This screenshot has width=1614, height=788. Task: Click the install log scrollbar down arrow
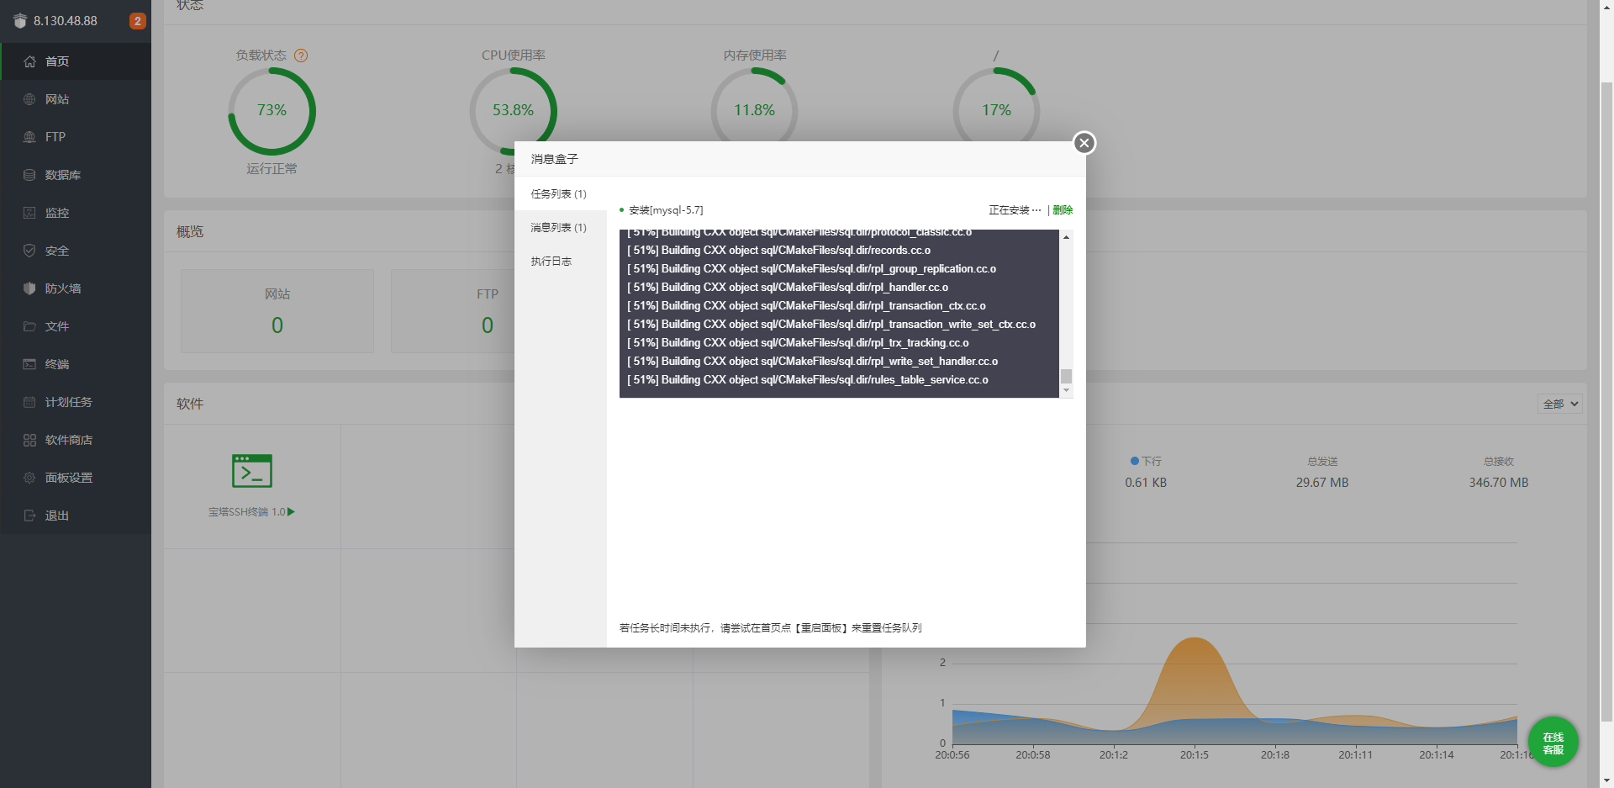[1066, 391]
